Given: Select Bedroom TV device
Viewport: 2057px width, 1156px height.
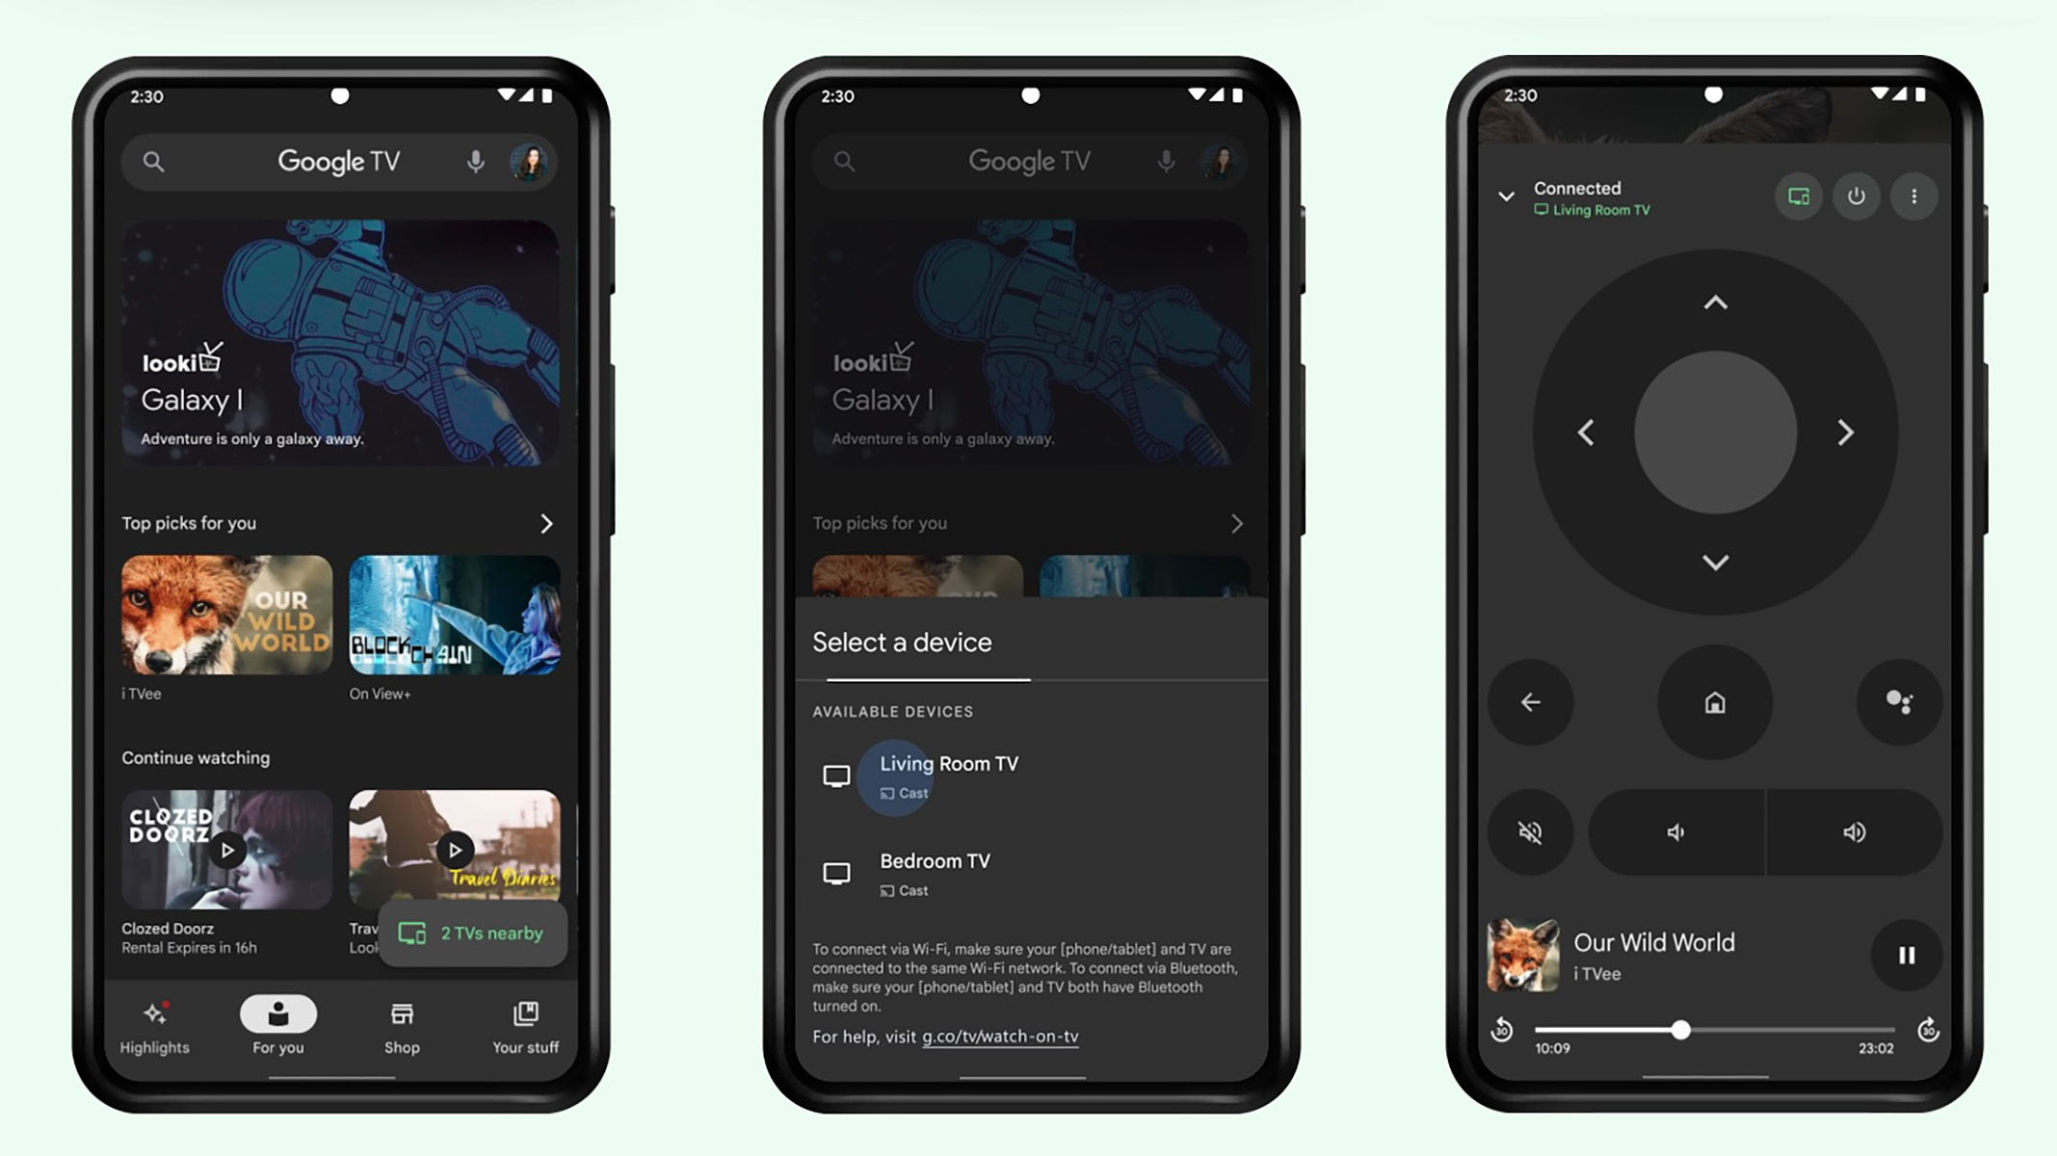Looking at the screenshot, I should [x=1027, y=872].
